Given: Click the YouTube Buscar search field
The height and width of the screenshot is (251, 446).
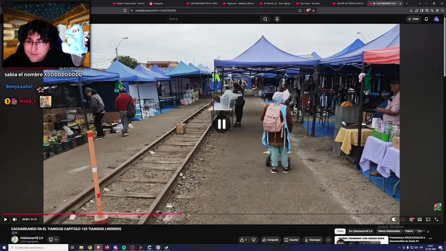Looking at the screenshot, I should coord(213,19).
